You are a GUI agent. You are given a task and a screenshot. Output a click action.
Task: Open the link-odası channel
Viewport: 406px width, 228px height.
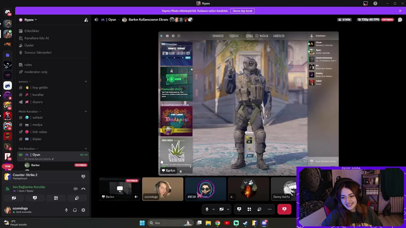[x=40, y=132]
